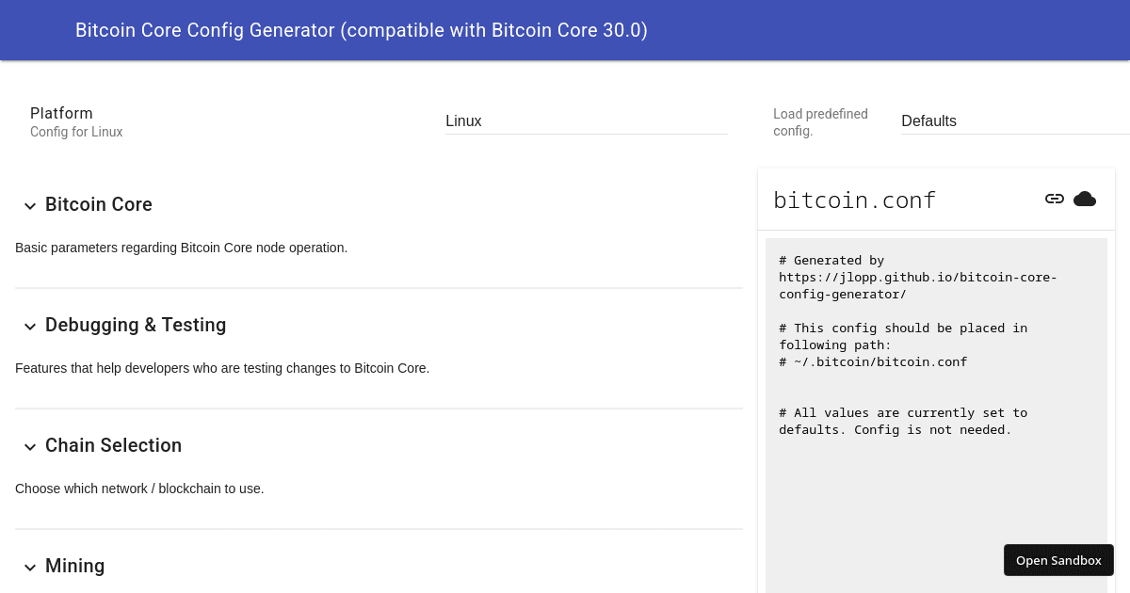Click the Load predefined config label
The width and height of the screenshot is (1130, 593).
pyautogui.click(x=820, y=122)
